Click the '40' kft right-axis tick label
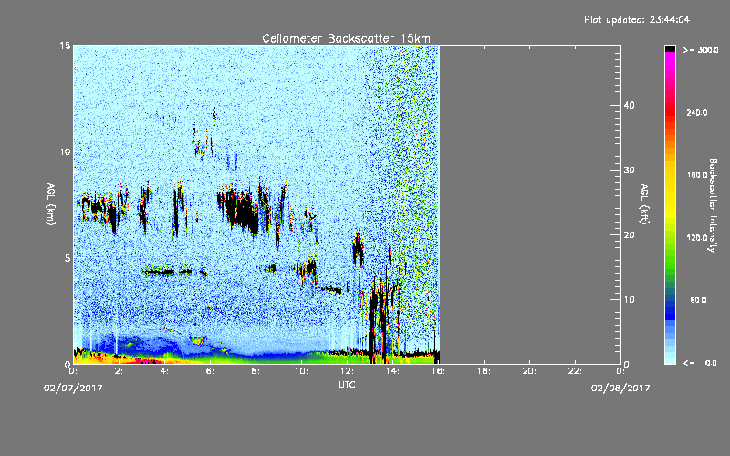This screenshot has width=730, height=456. pyautogui.click(x=629, y=105)
